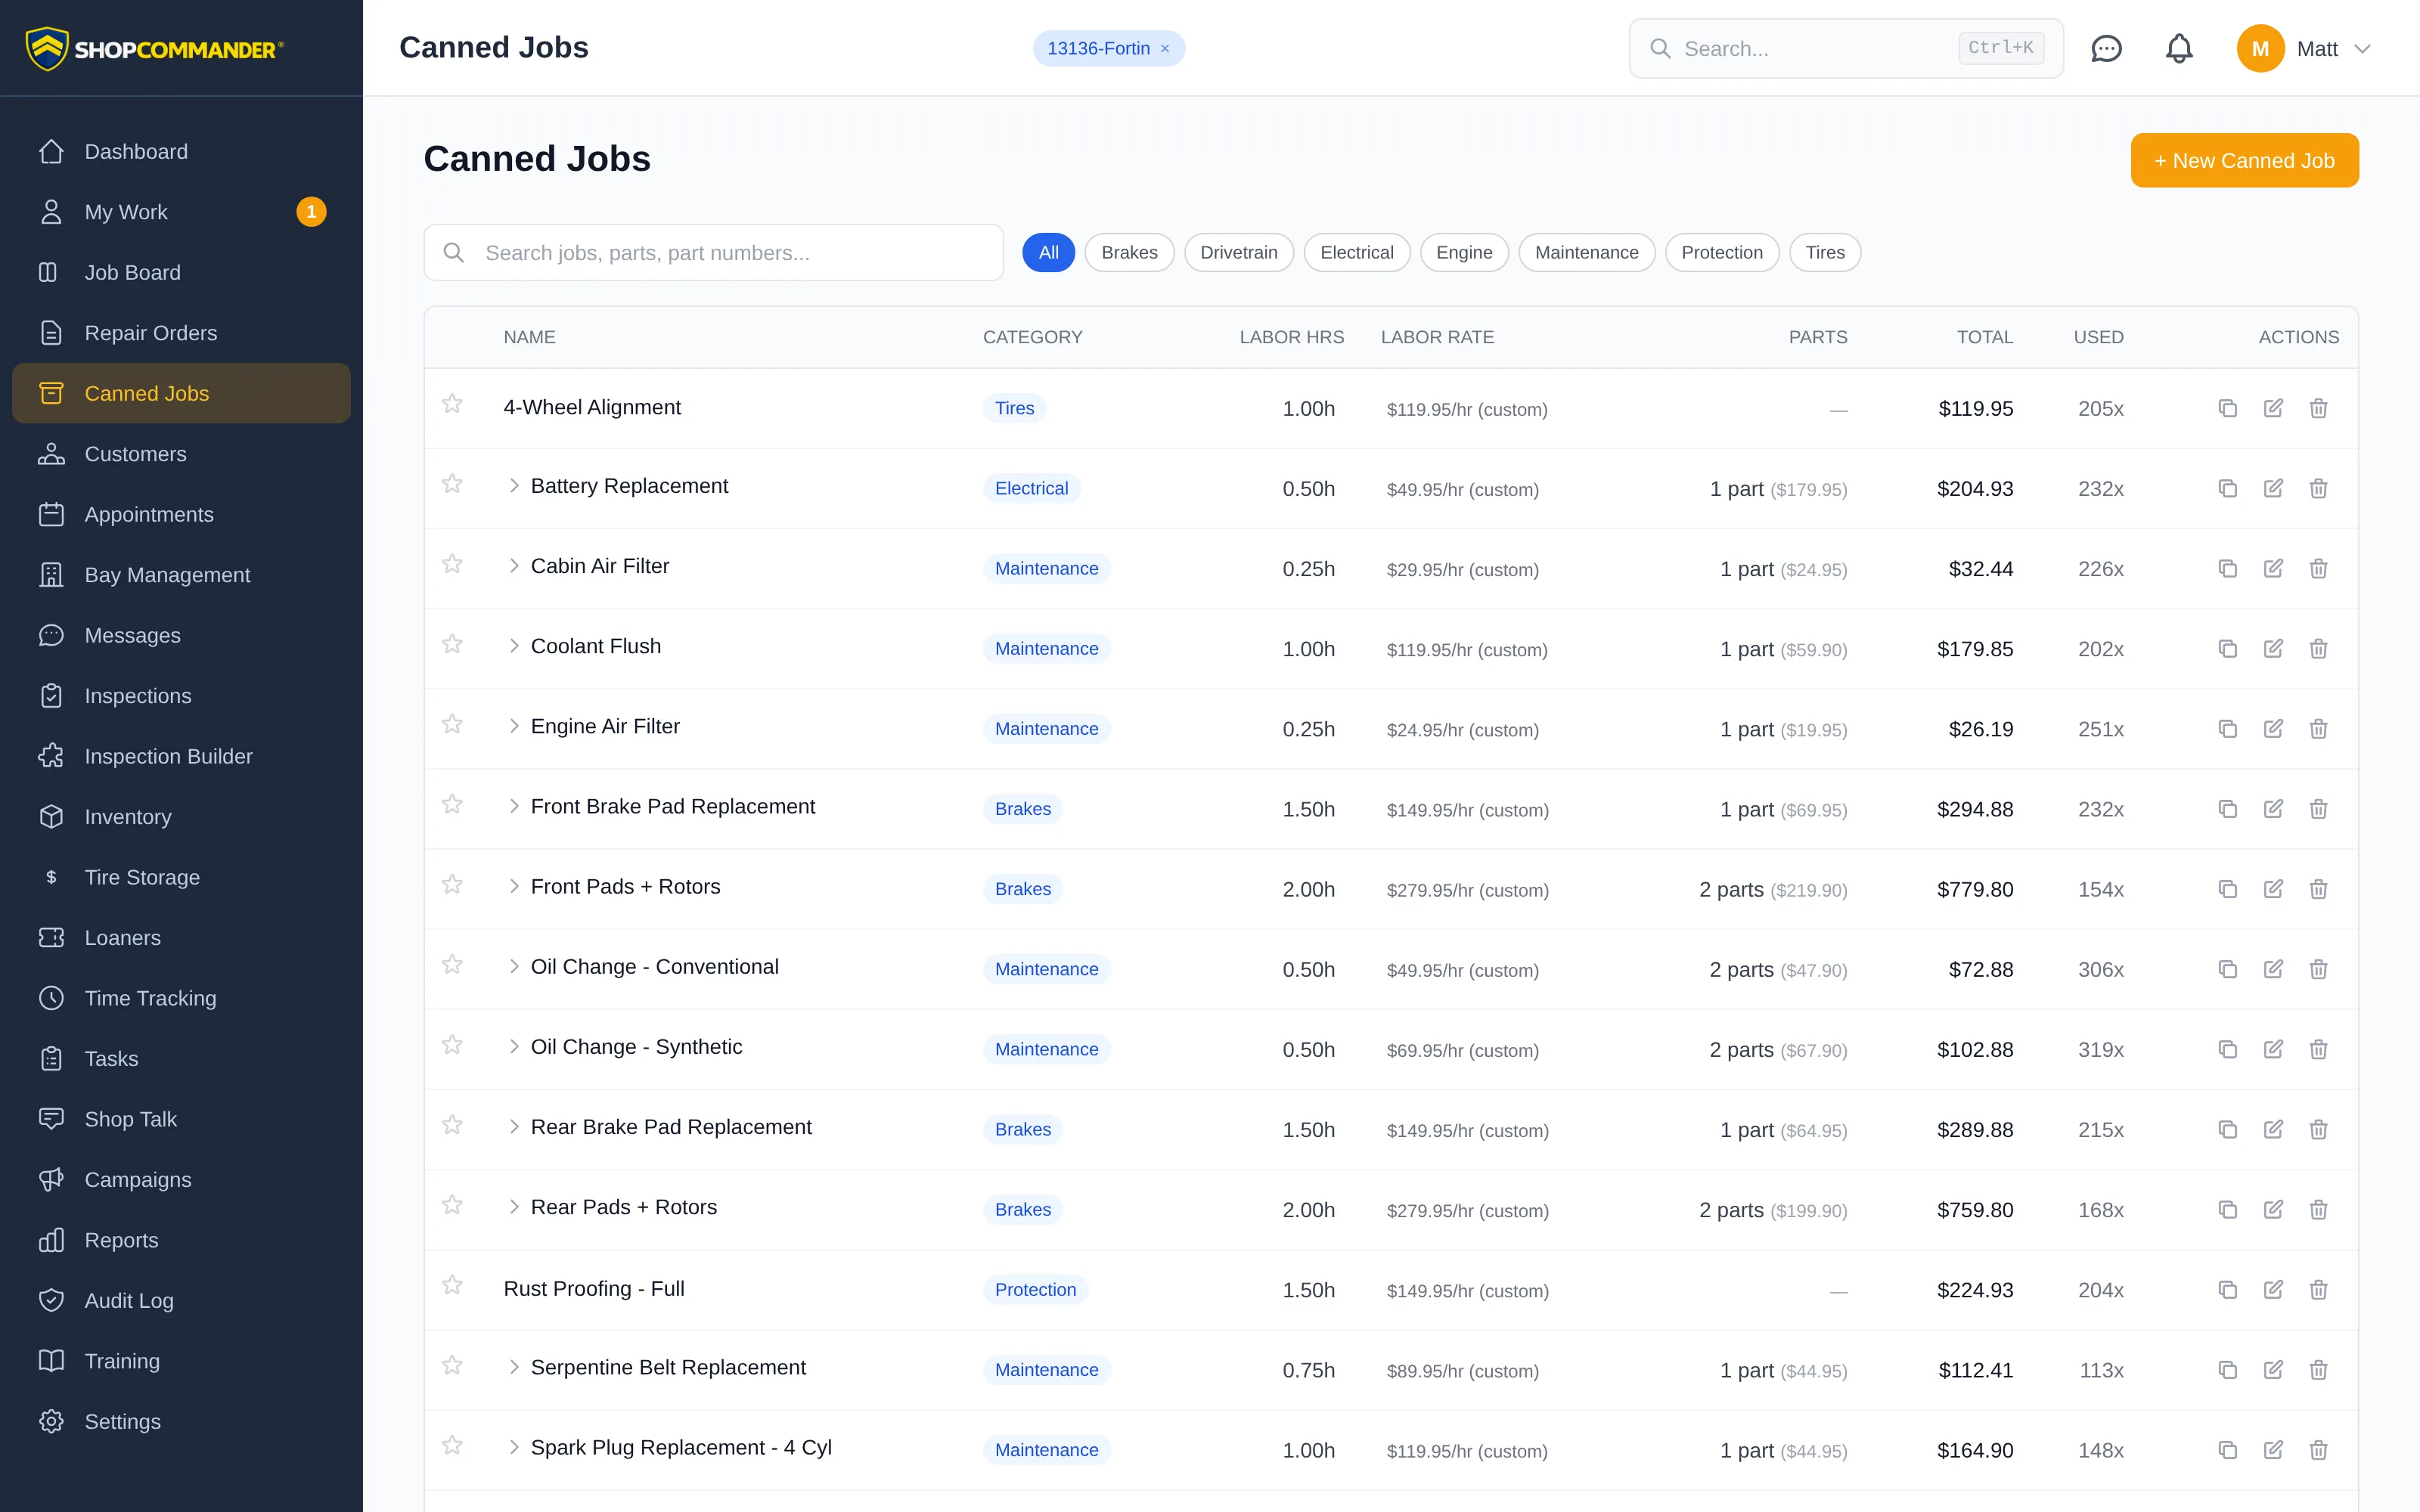Focus the global Search field
This screenshot has width=2420, height=1512.
click(1845, 48)
